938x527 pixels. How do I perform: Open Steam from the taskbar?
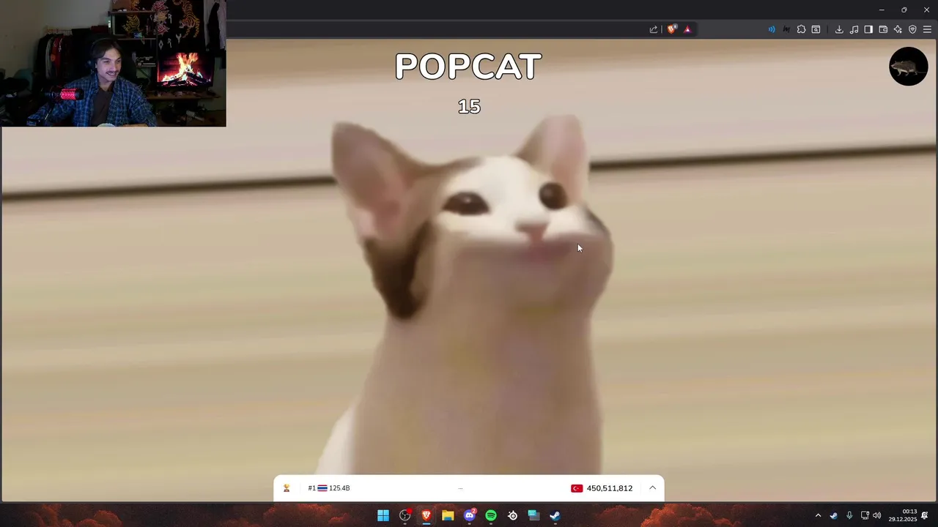(555, 515)
